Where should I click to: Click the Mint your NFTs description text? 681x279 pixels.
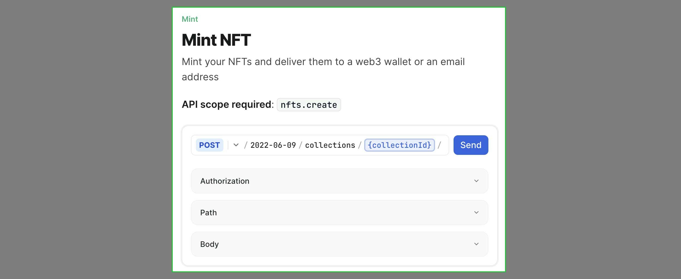pos(323,69)
